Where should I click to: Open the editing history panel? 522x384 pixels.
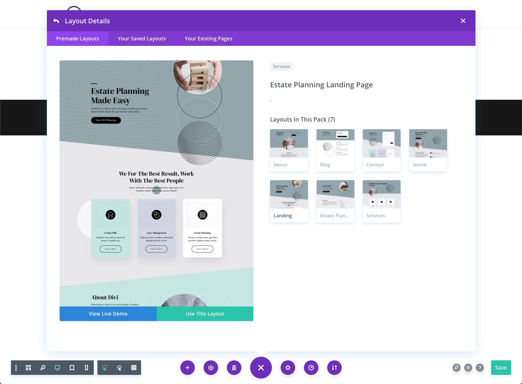311,368
